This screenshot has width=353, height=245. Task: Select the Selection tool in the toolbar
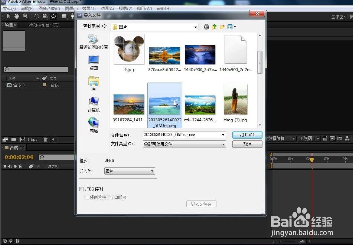pos(9,16)
